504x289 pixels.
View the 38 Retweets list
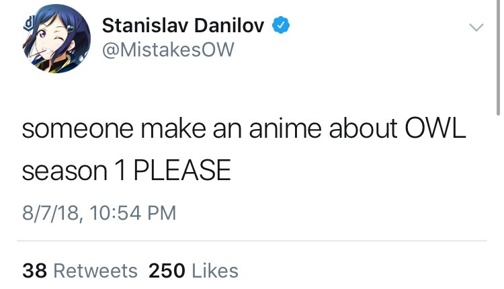pyautogui.click(x=80, y=270)
